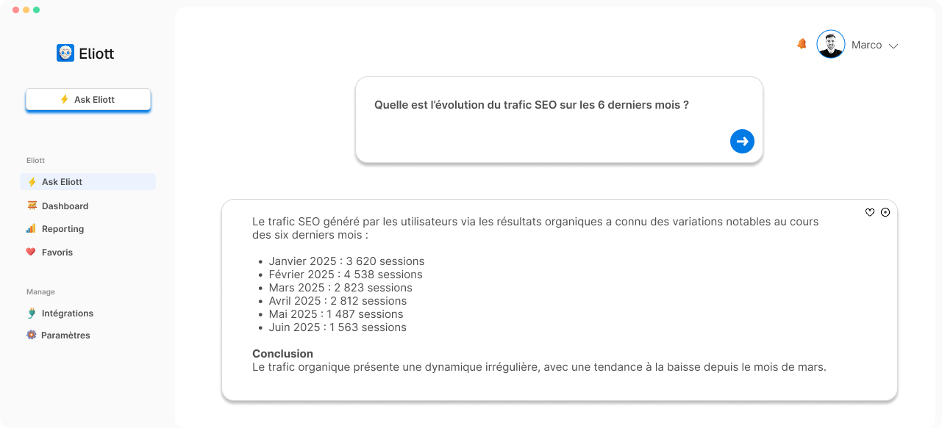
Task: Click the SEO traffic question input field
Action: tap(559, 120)
